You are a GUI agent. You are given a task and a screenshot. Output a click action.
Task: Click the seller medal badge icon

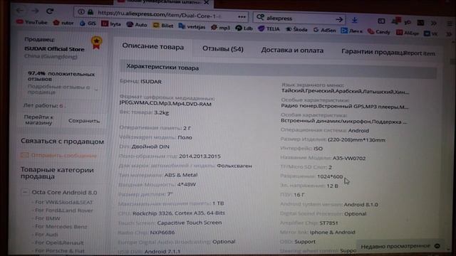pos(96,43)
